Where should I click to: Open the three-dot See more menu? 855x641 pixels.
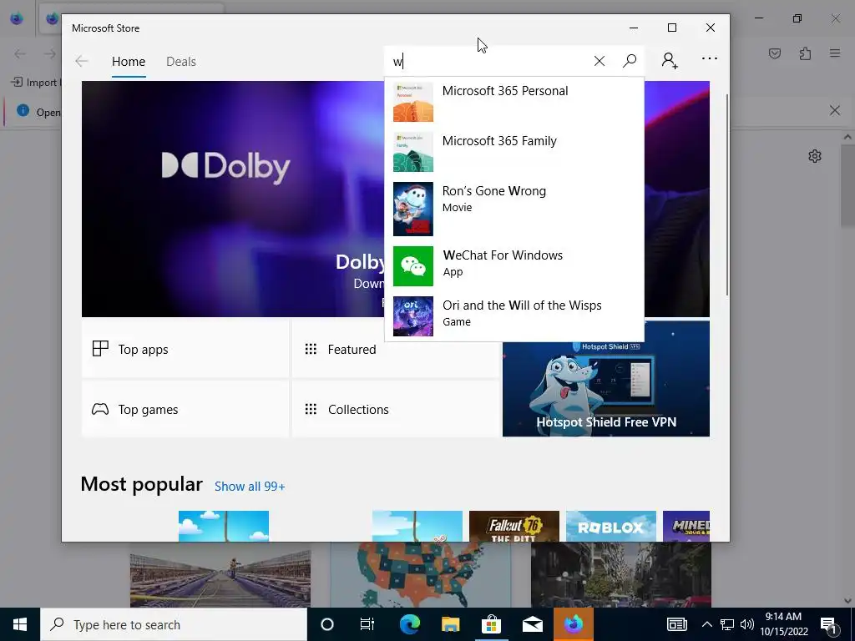pos(710,58)
